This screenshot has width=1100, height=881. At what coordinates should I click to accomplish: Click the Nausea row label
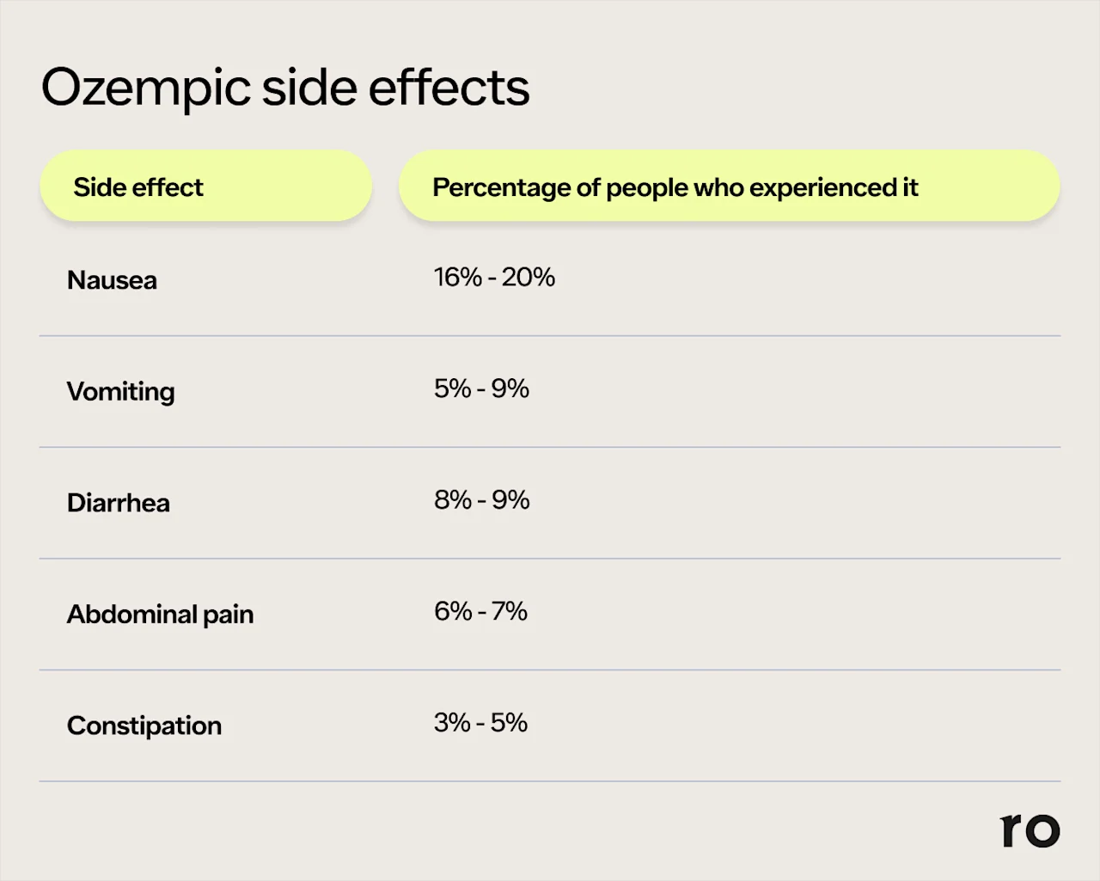click(112, 280)
